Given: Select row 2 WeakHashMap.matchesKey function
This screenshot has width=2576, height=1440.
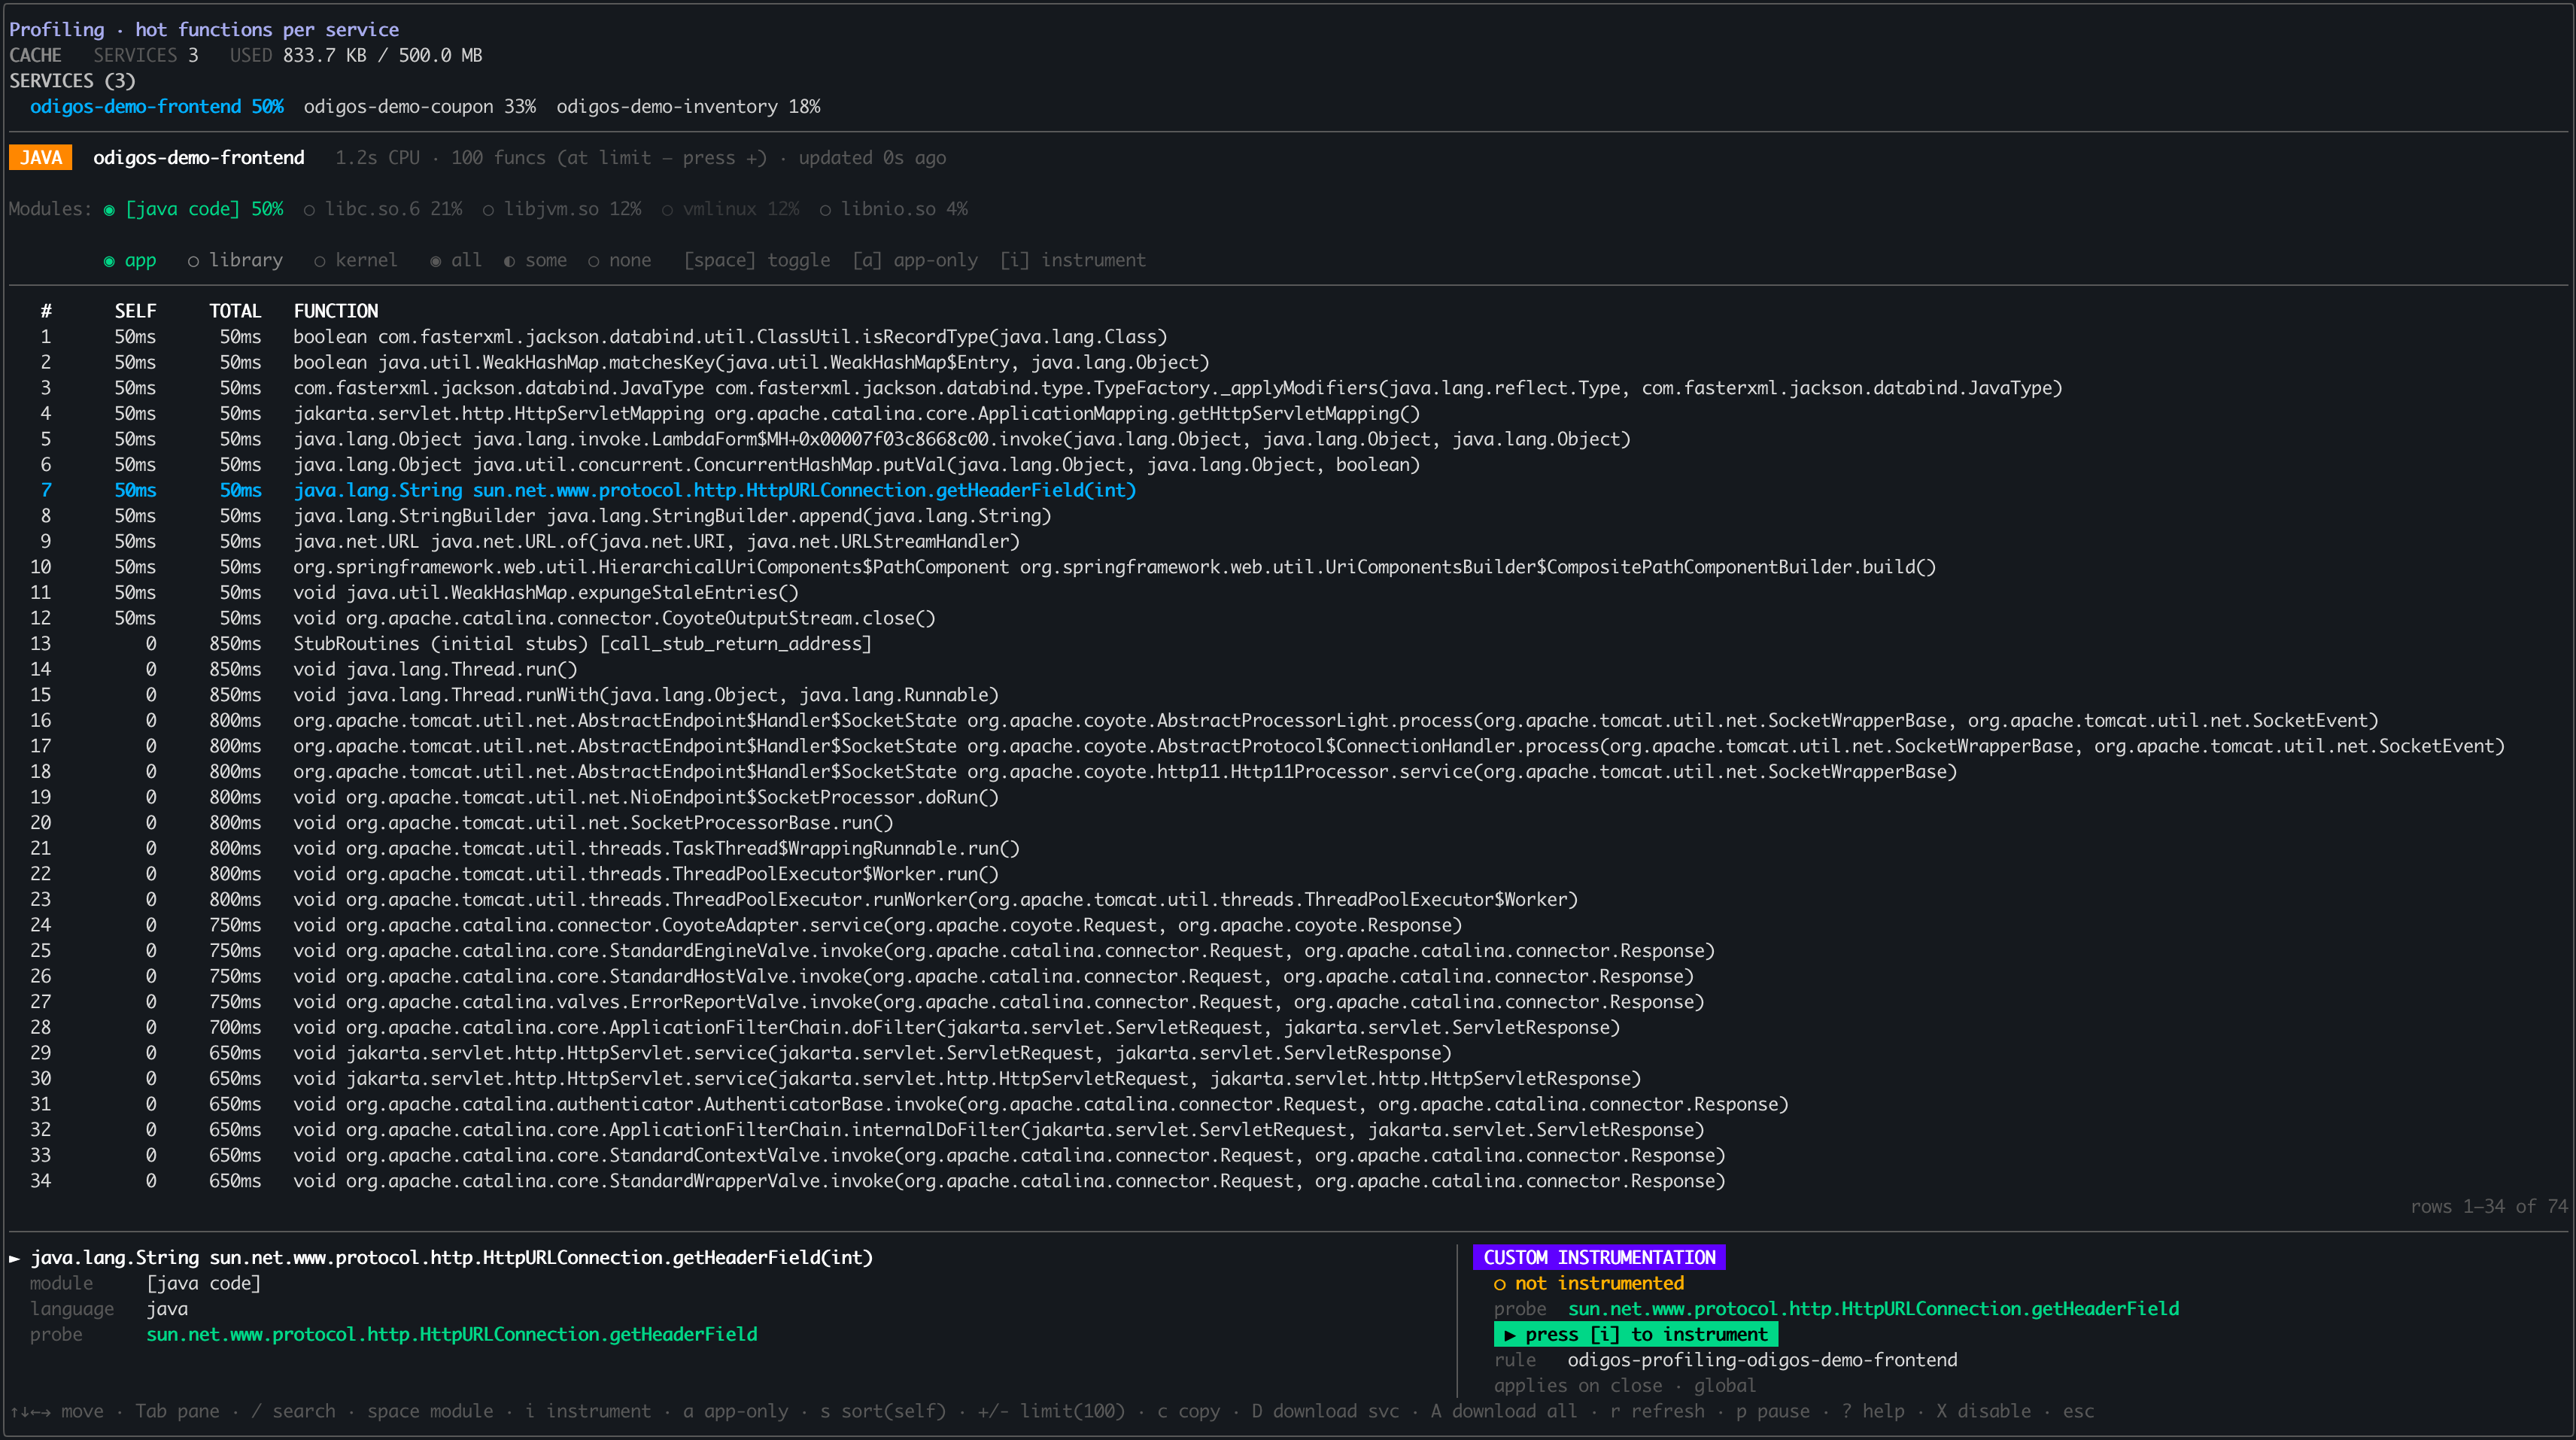Looking at the screenshot, I should click(1288, 362).
